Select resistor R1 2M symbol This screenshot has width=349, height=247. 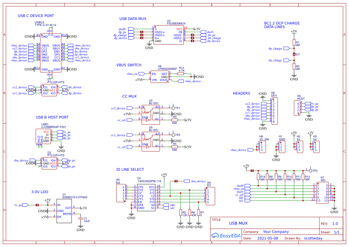(294, 42)
